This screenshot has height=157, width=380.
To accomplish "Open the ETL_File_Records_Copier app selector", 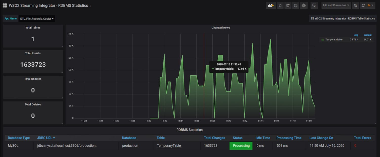I will pos(37,18).
